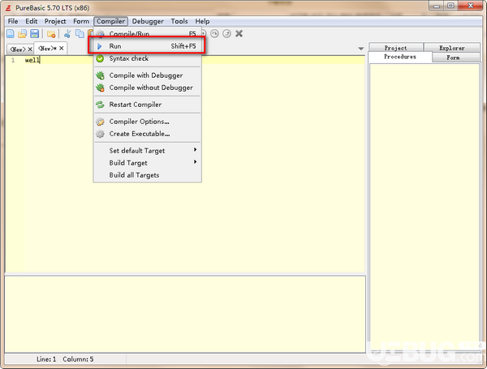This screenshot has width=487, height=369.
Task: Collapse the Compiler menu
Action: tap(110, 21)
